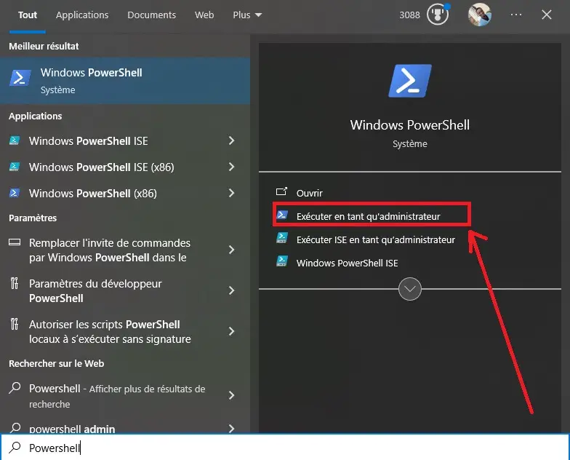570x460 pixels.
Task: Select the powershell admin suggestion
Action: coord(72,429)
